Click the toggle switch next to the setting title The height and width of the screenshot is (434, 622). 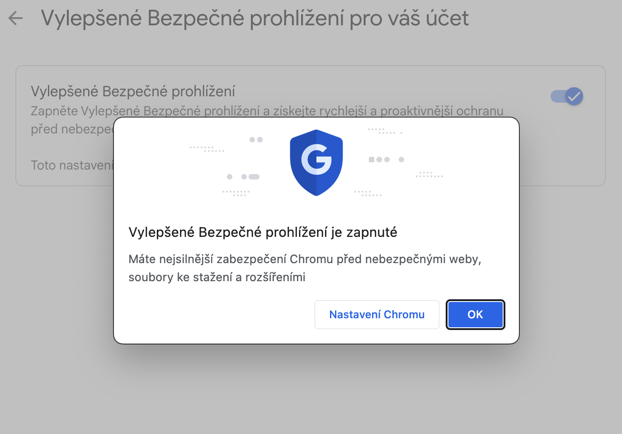click(x=566, y=96)
